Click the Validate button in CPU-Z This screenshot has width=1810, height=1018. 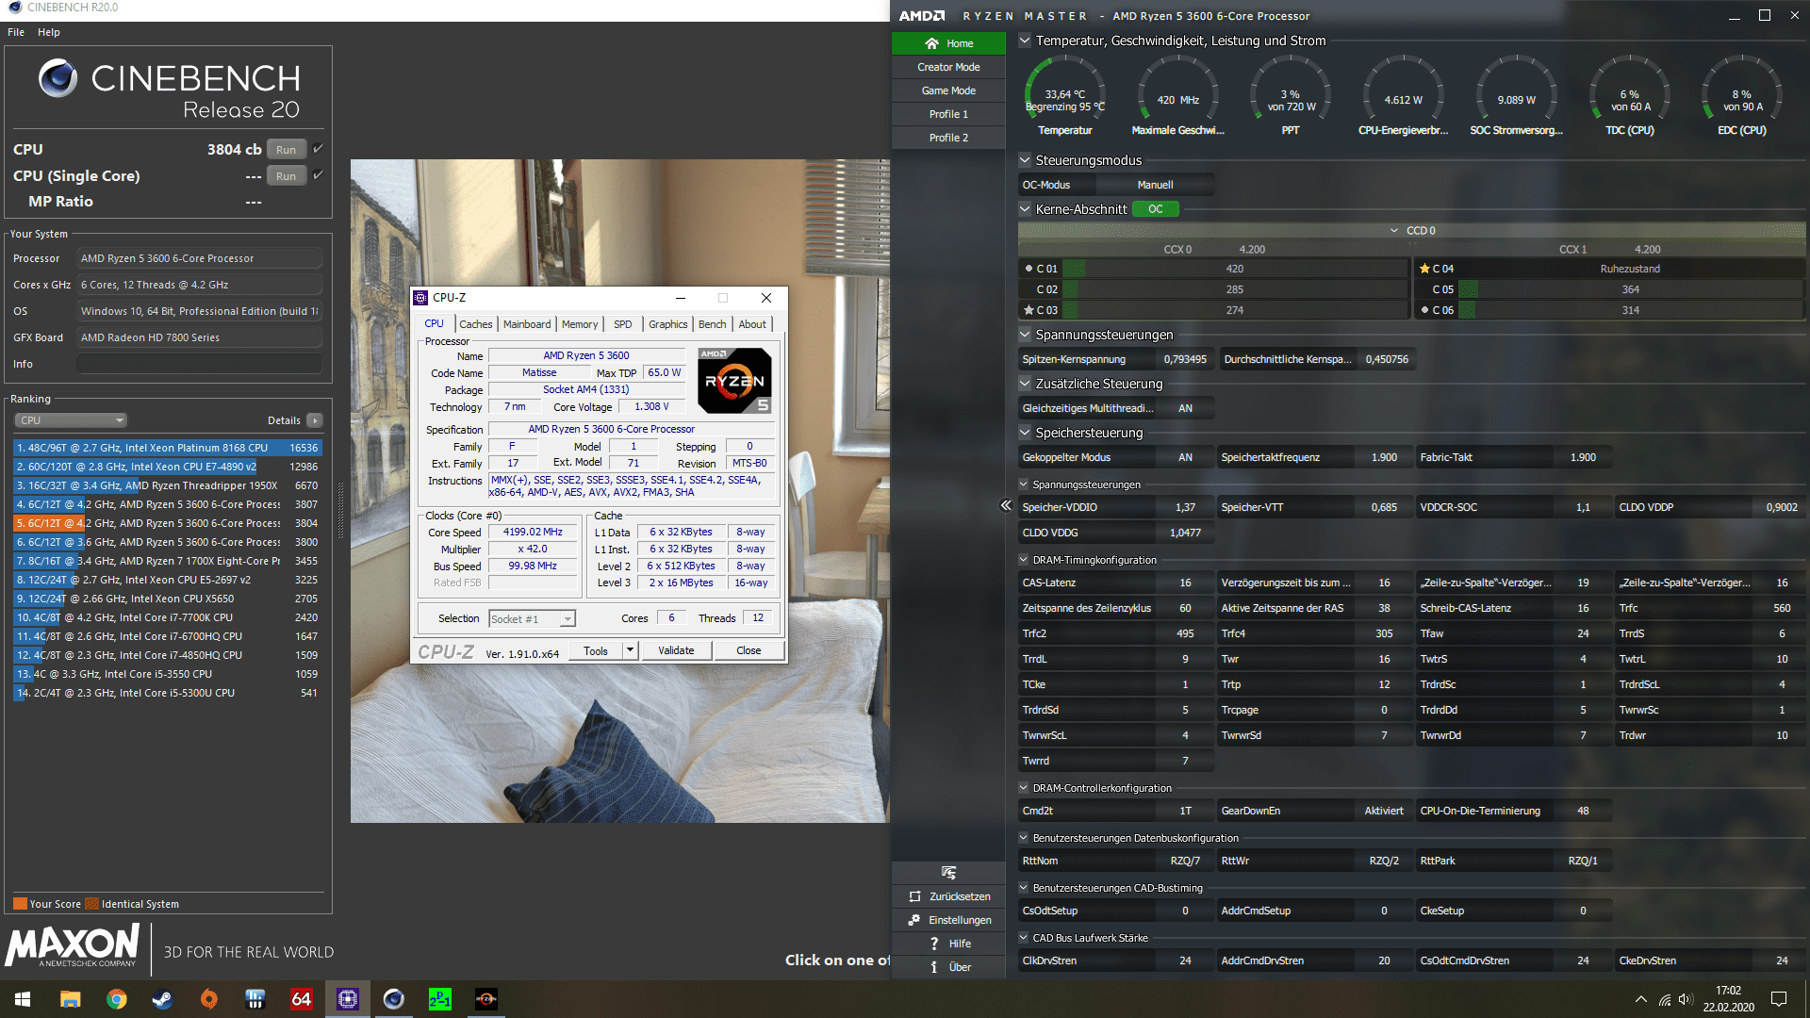(676, 650)
